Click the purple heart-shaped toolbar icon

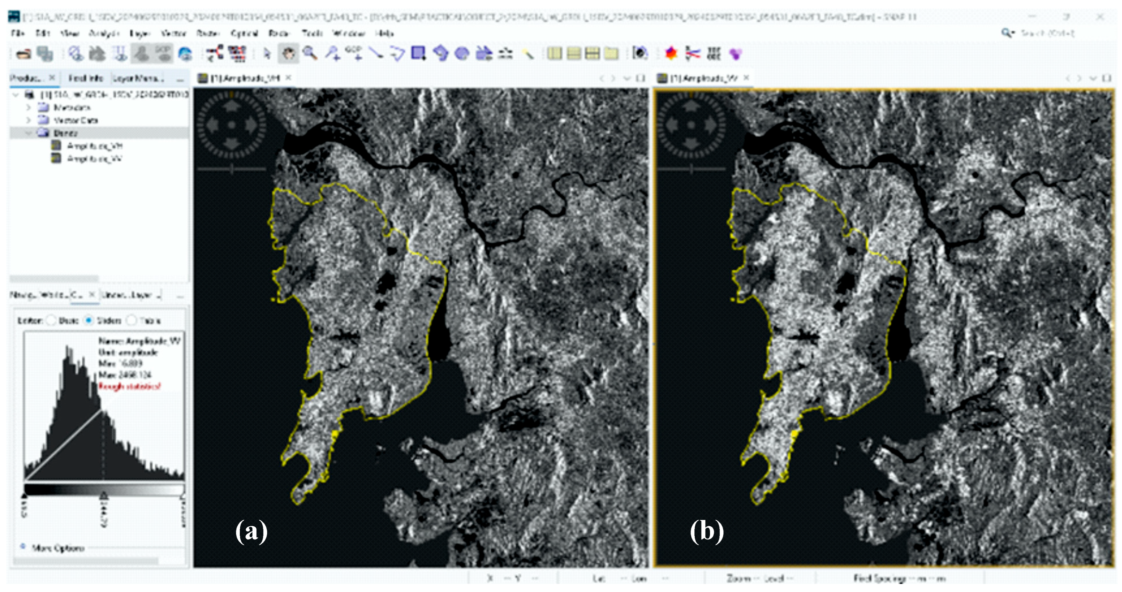tap(736, 54)
